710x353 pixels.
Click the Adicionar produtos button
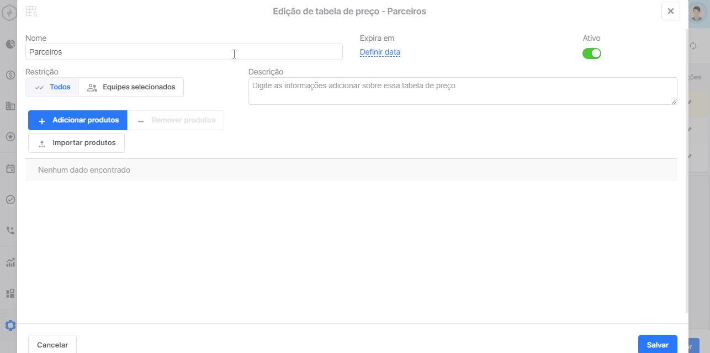pyautogui.click(x=78, y=120)
